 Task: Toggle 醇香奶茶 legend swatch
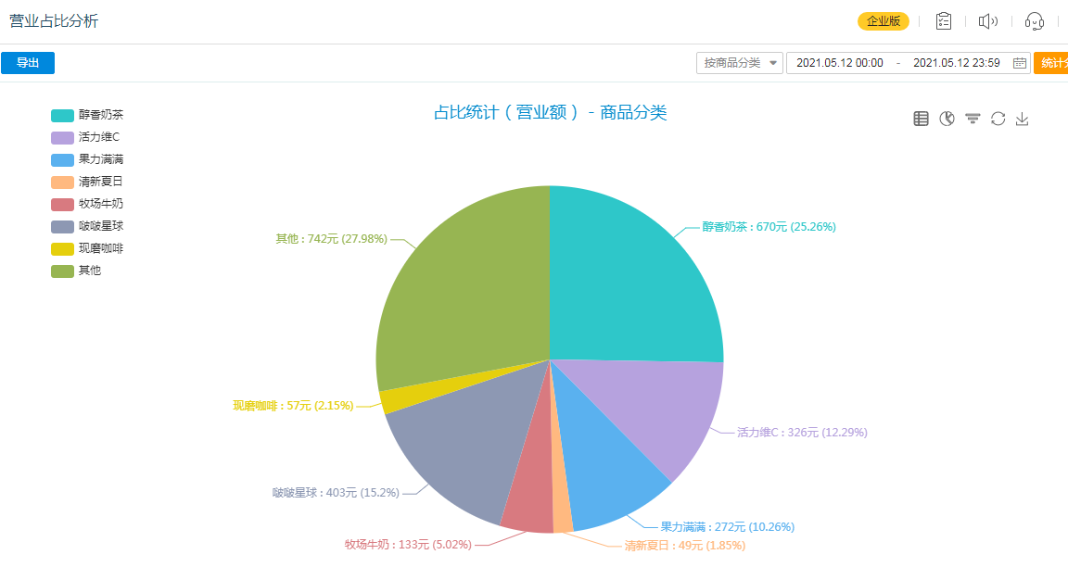[x=62, y=115]
